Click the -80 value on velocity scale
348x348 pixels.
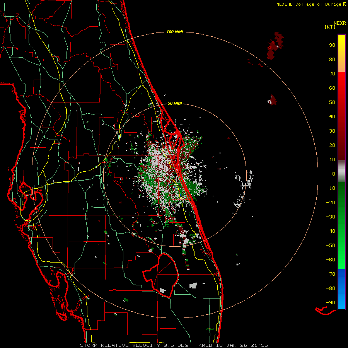[x=331, y=288]
